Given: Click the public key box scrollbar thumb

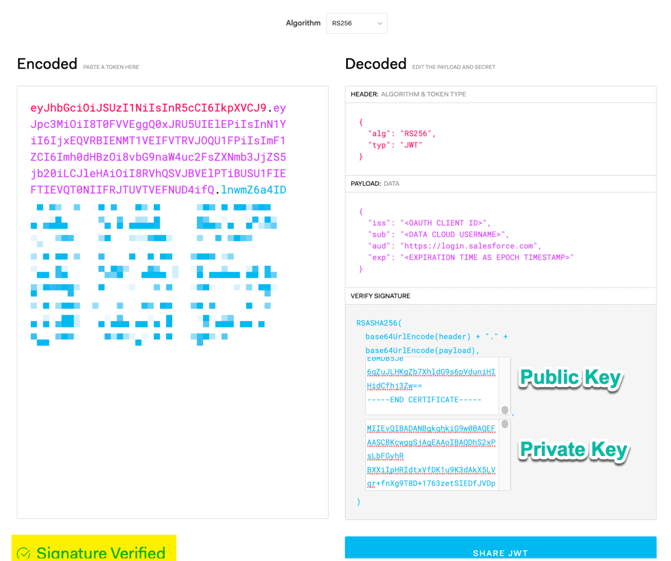Looking at the screenshot, I should click(505, 410).
